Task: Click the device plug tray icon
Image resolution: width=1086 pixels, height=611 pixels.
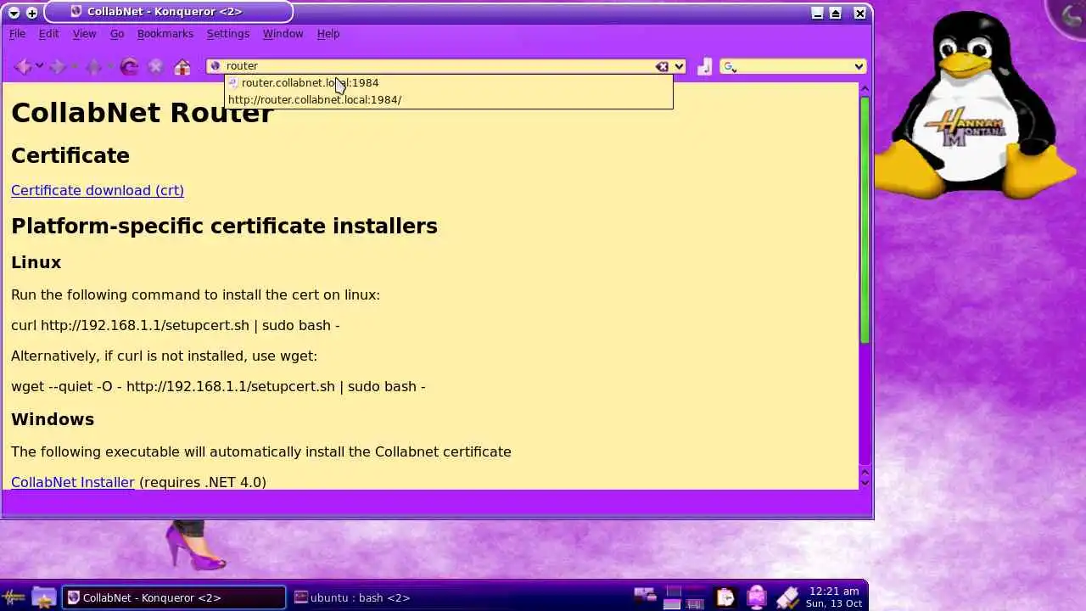Action: (x=787, y=597)
